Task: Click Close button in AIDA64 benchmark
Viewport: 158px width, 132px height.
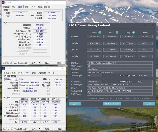Action: coord(149,104)
